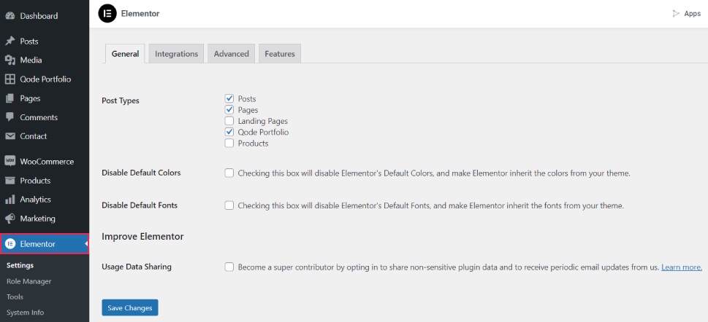Click the Disable Default Colors label

tap(141, 173)
